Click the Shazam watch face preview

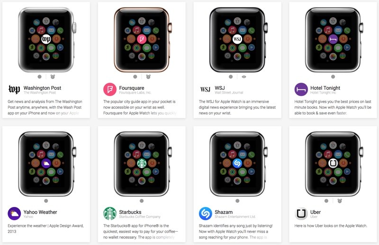pyautogui.click(x=237, y=164)
